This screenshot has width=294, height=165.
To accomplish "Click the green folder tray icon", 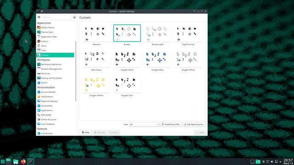I will pos(258,162).
